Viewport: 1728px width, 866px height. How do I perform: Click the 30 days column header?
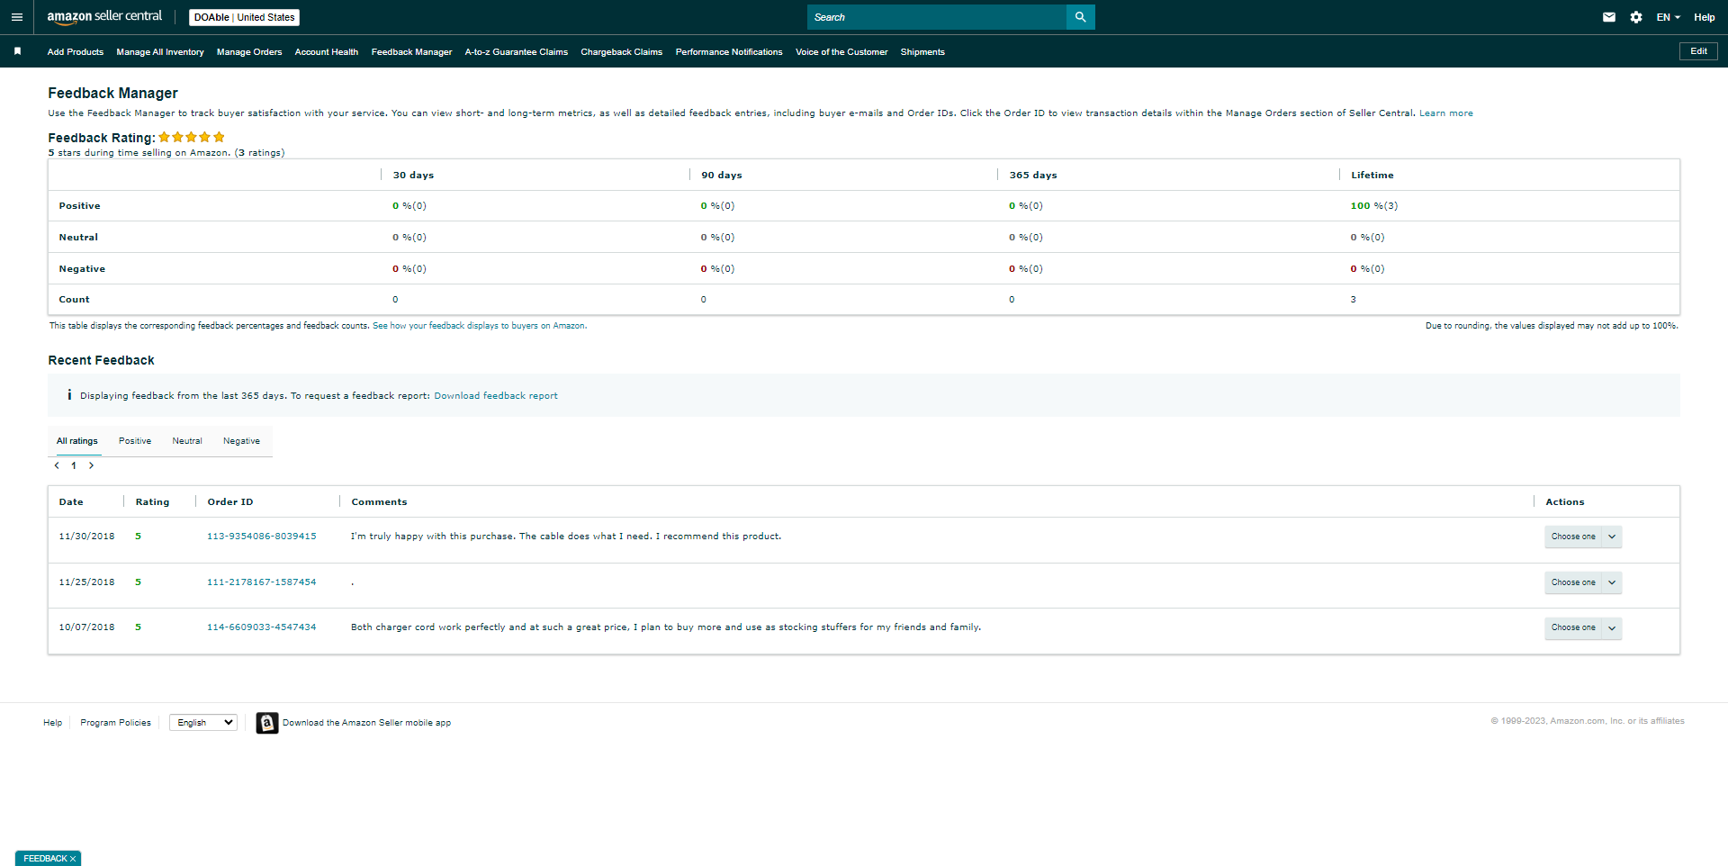click(x=413, y=176)
